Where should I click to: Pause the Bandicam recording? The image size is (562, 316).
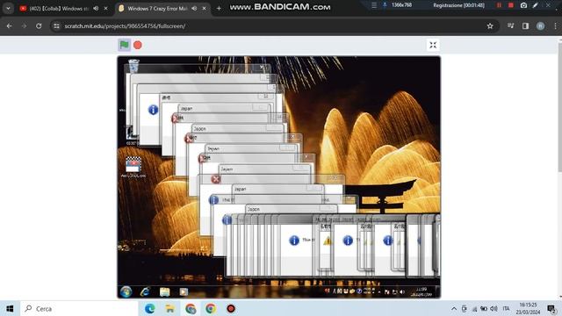point(499,5)
